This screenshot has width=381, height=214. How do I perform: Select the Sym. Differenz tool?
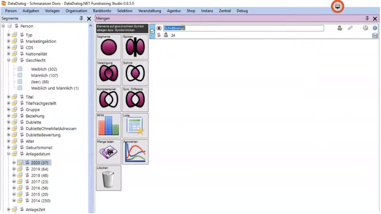click(x=135, y=99)
